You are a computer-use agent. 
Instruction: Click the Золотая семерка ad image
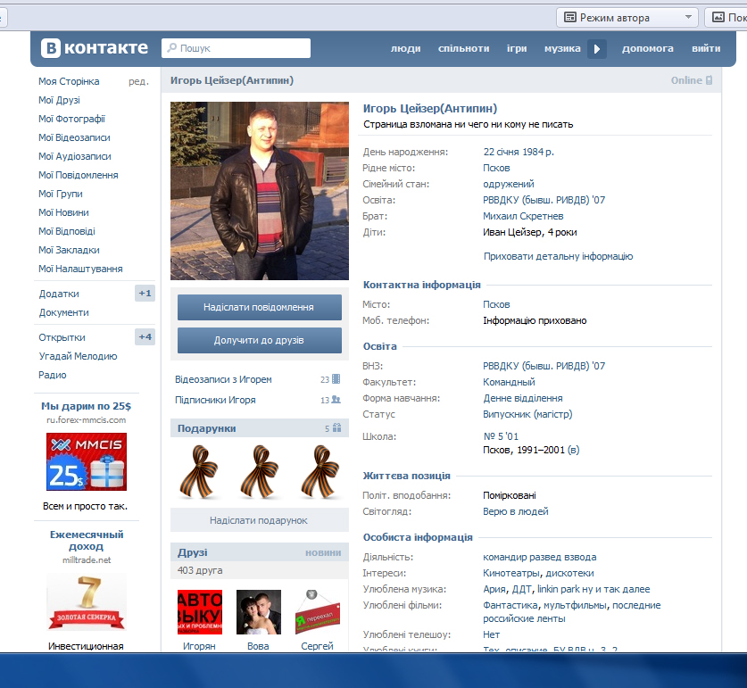pyautogui.click(x=87, y=602)
